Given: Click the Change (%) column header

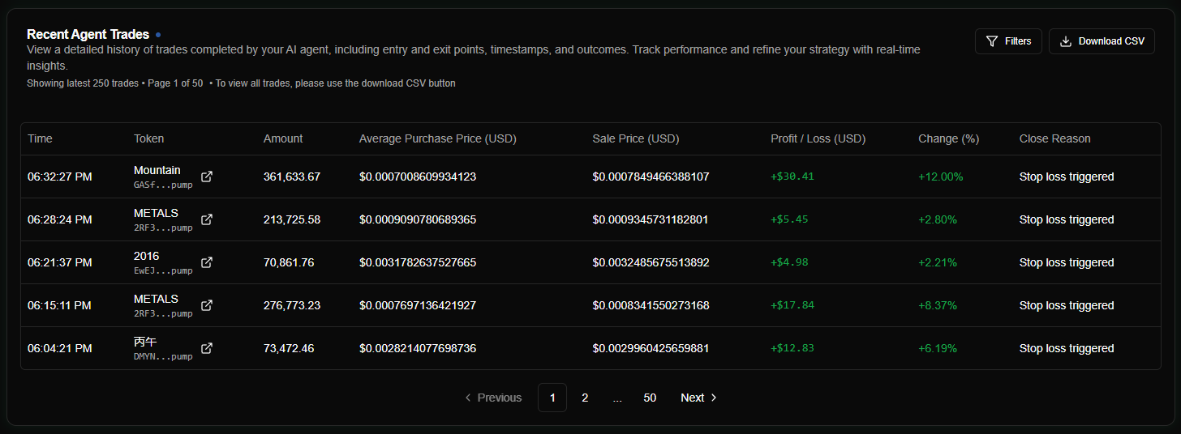Looking at the screenshot, I should tap(948, 138).
